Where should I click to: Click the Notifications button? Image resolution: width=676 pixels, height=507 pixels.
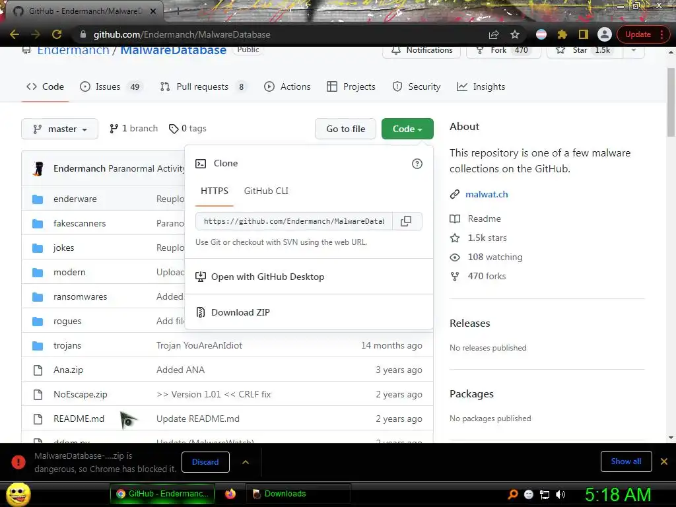click(x=422, y=50)
